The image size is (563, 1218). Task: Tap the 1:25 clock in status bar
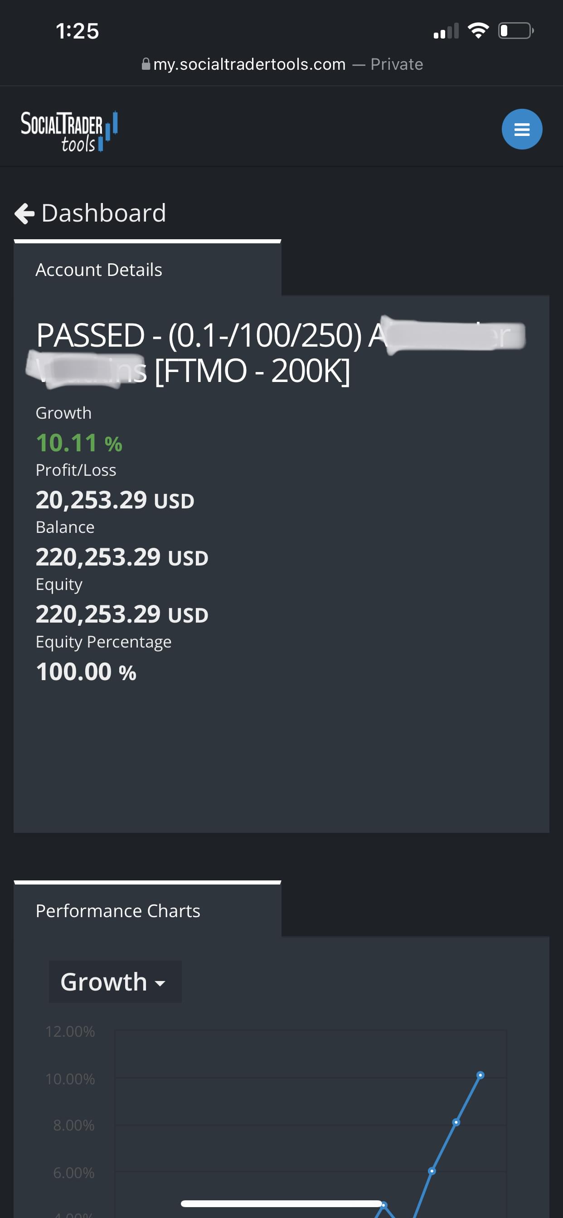tap(78, 31)
